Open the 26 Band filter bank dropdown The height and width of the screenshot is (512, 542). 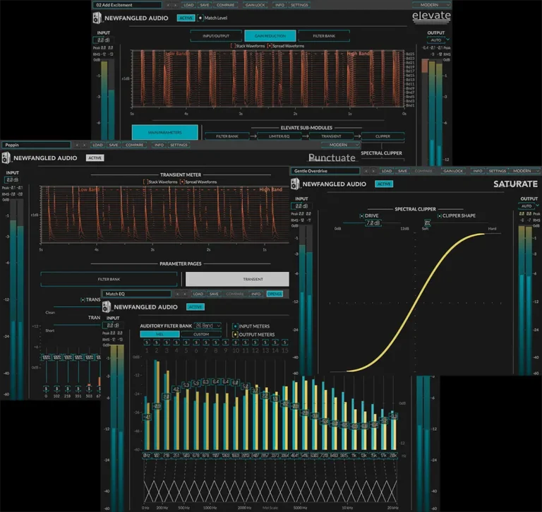207,326
